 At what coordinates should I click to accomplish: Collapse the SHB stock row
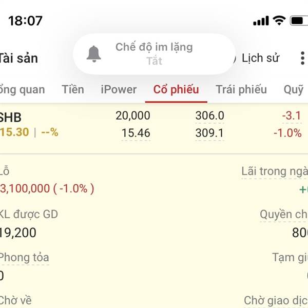click(x=11, y=116)
